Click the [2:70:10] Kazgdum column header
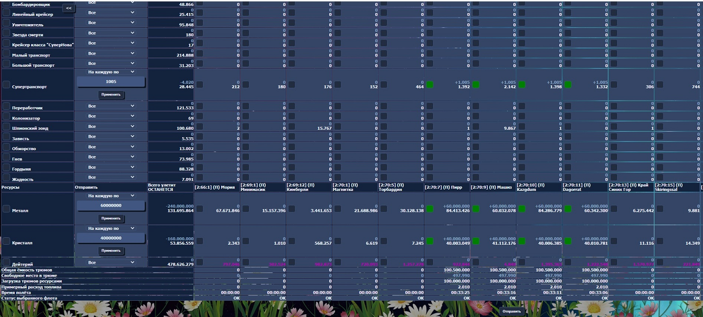This screenshot has width=703, height=317. (x=539, y=187)
